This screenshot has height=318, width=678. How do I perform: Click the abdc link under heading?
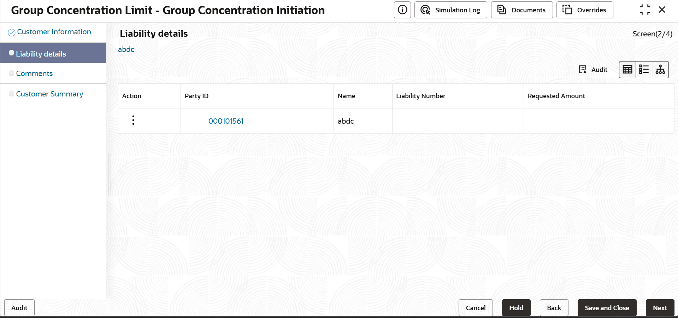click(126, 49)
